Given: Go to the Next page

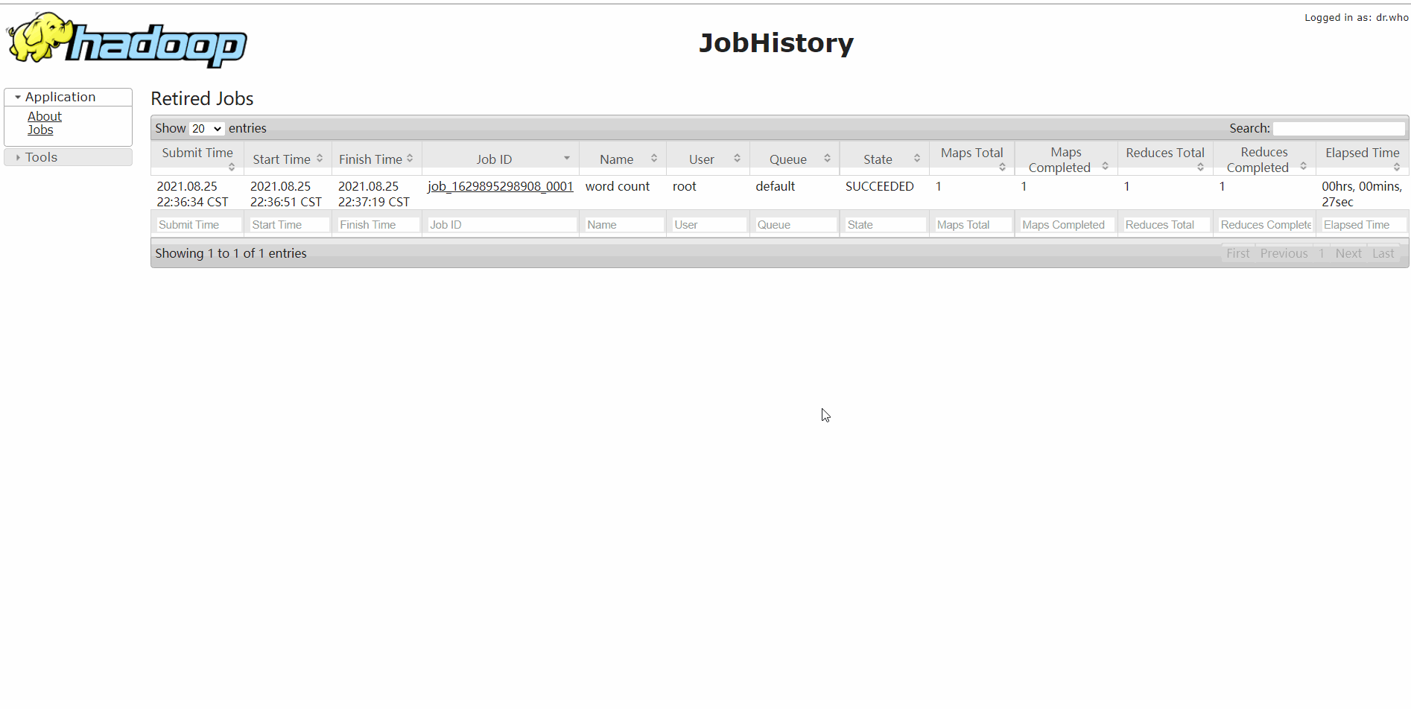Looking at the screenshot, I should click(1348, 253).
